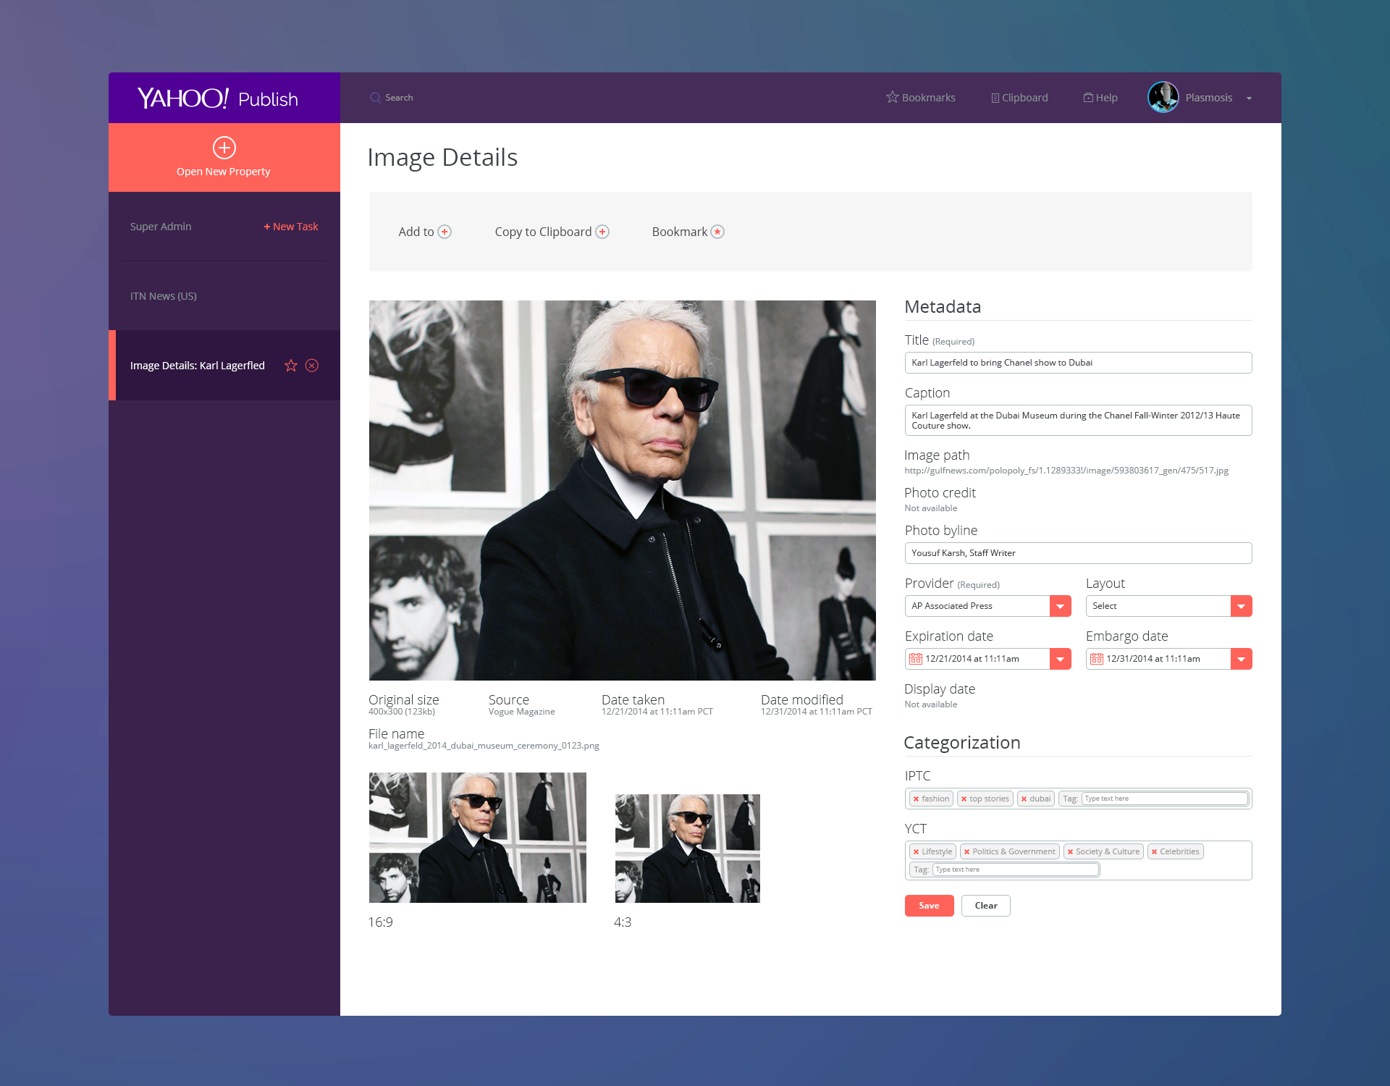
Task: Star the Image Details: Karl Lagerfled tab
Action: pyautogui.click(x=291, y=366)
